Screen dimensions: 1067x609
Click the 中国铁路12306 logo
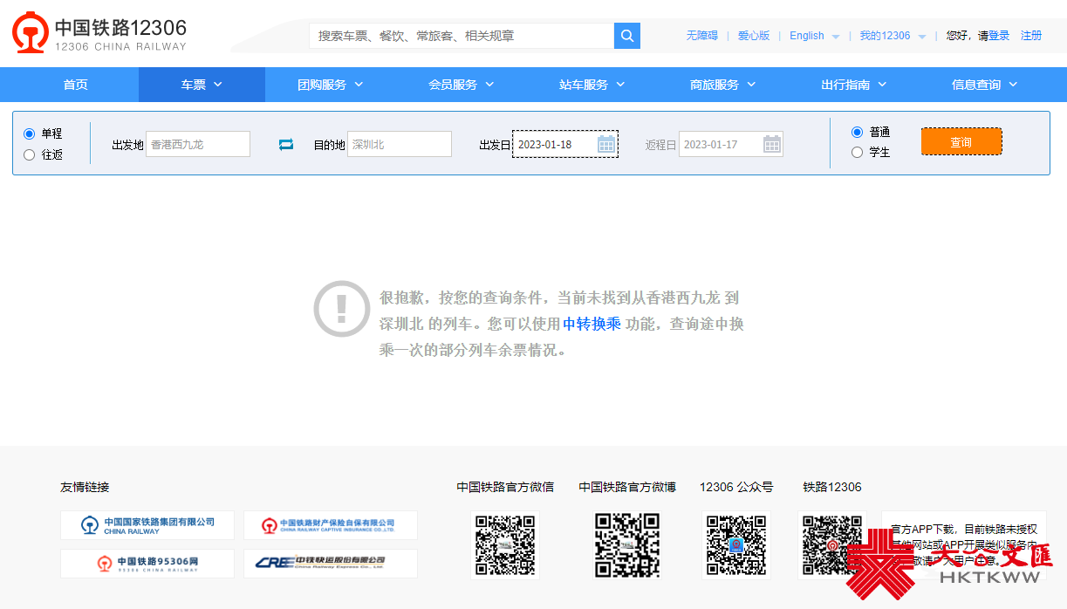[99, 33]
